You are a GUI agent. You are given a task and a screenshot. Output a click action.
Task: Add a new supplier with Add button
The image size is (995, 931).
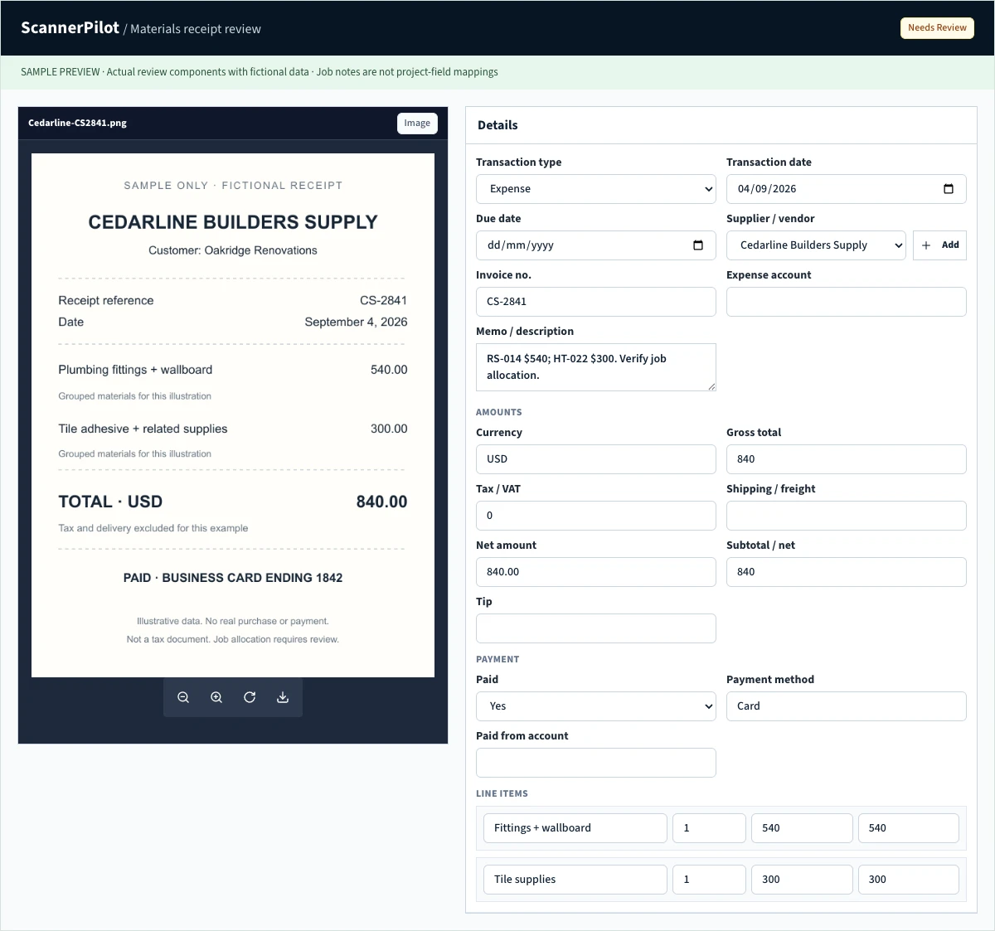939,245
